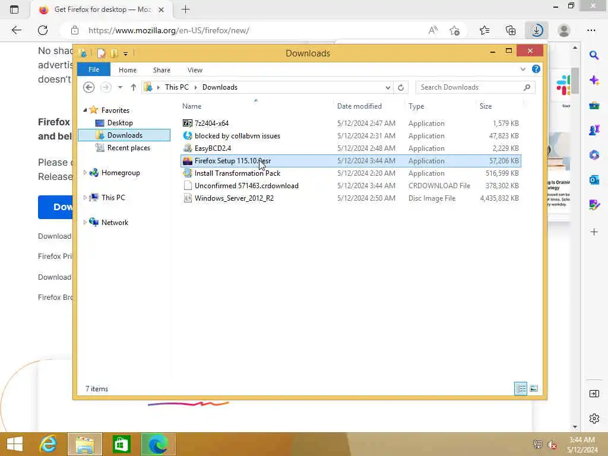Open Edge profile avatar

(564, 30)
